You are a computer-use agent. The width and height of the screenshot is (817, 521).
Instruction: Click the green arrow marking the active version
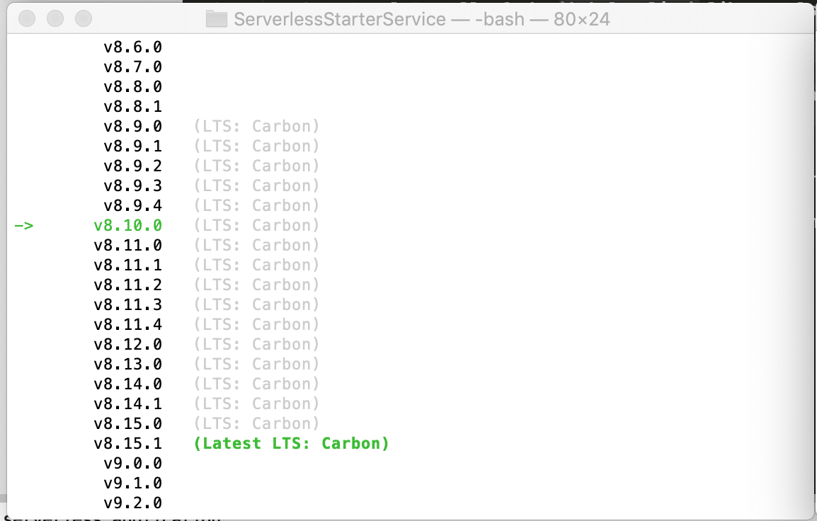24,225
